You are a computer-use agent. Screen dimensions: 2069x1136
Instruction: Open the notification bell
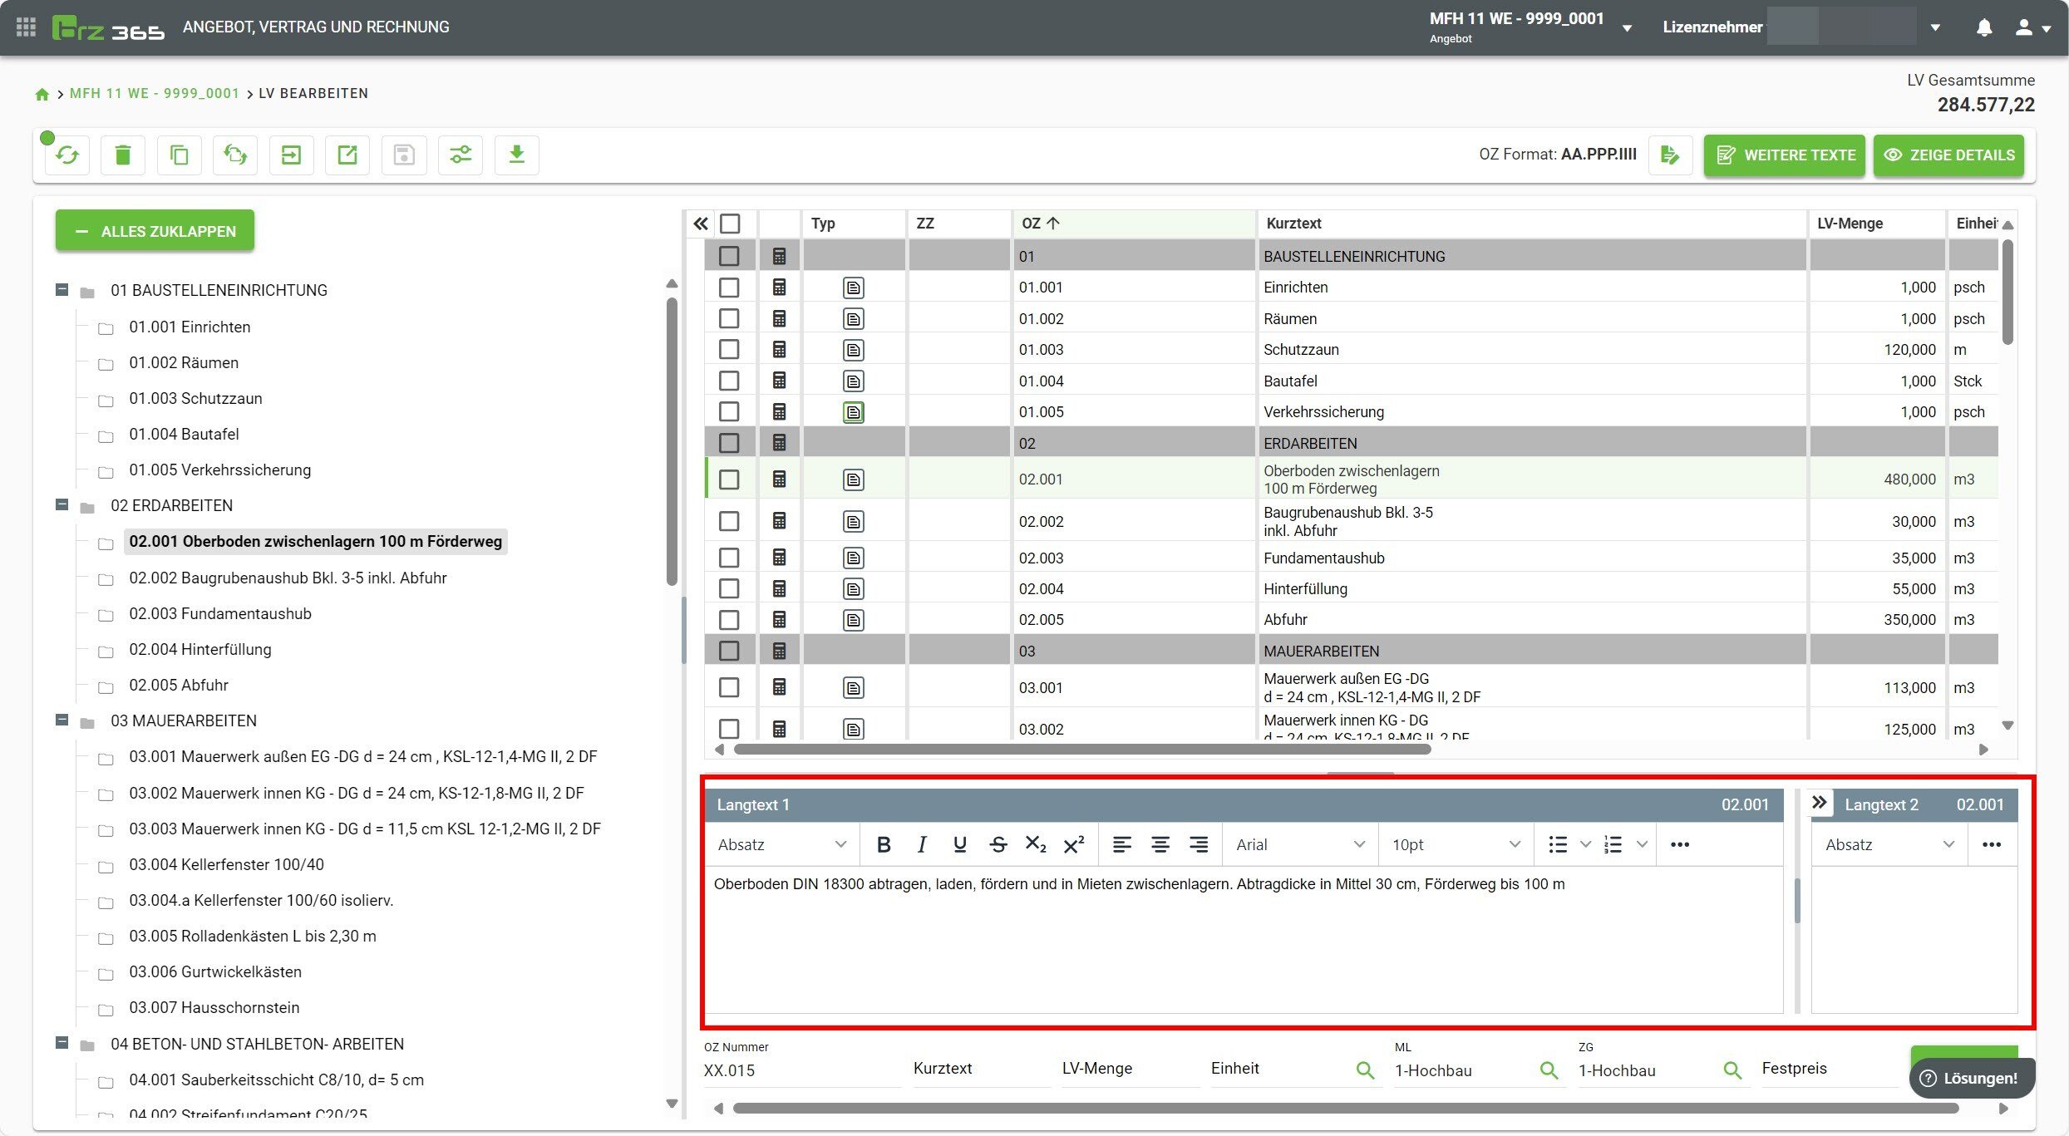[x=1983, y=27]
